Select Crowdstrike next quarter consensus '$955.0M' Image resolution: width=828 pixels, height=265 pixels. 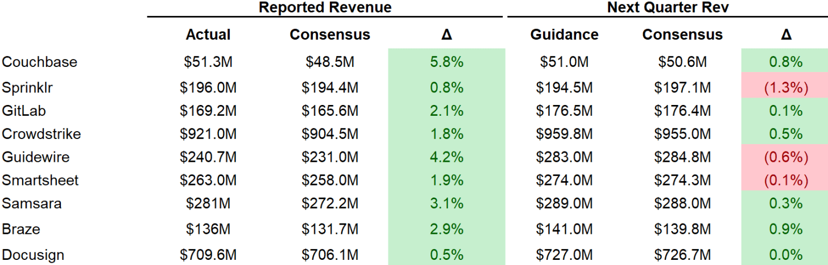point(682,134)
